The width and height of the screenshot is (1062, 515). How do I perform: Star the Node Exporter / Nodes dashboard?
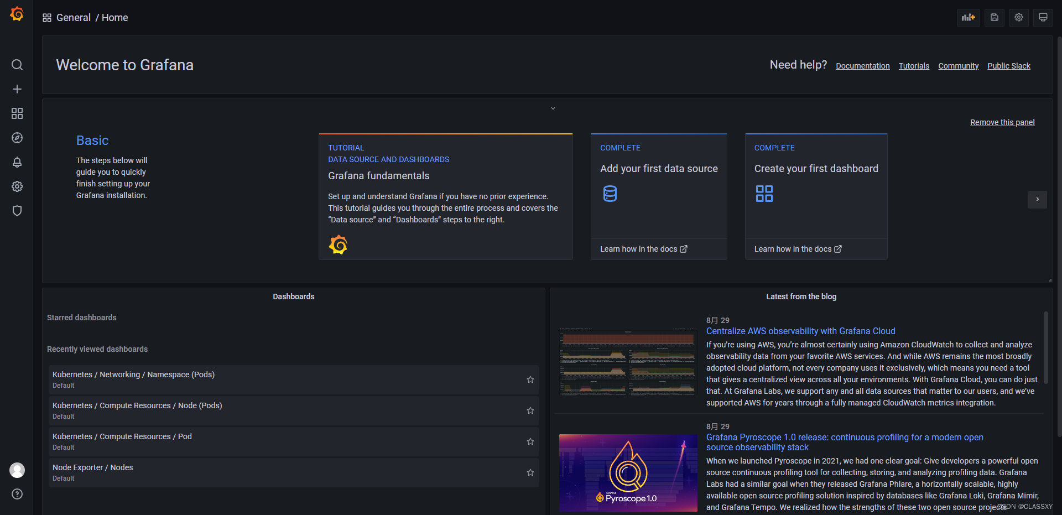(x=530, y=472)
